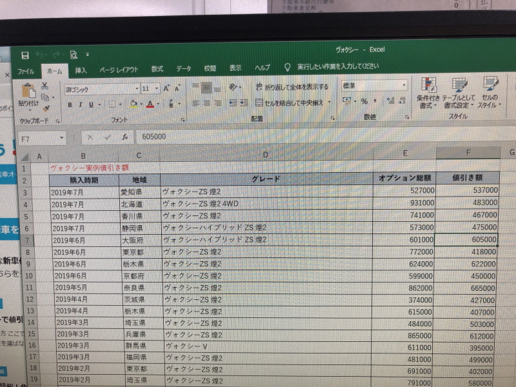Click the Paste (貼り付け) clipboard icon
The image size is (516, 387).
coord(28,92)
